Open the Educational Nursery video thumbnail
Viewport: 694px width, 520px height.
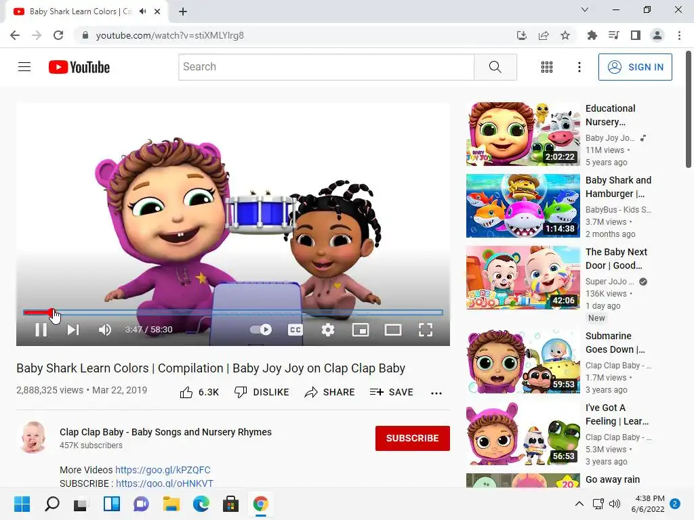523,134
